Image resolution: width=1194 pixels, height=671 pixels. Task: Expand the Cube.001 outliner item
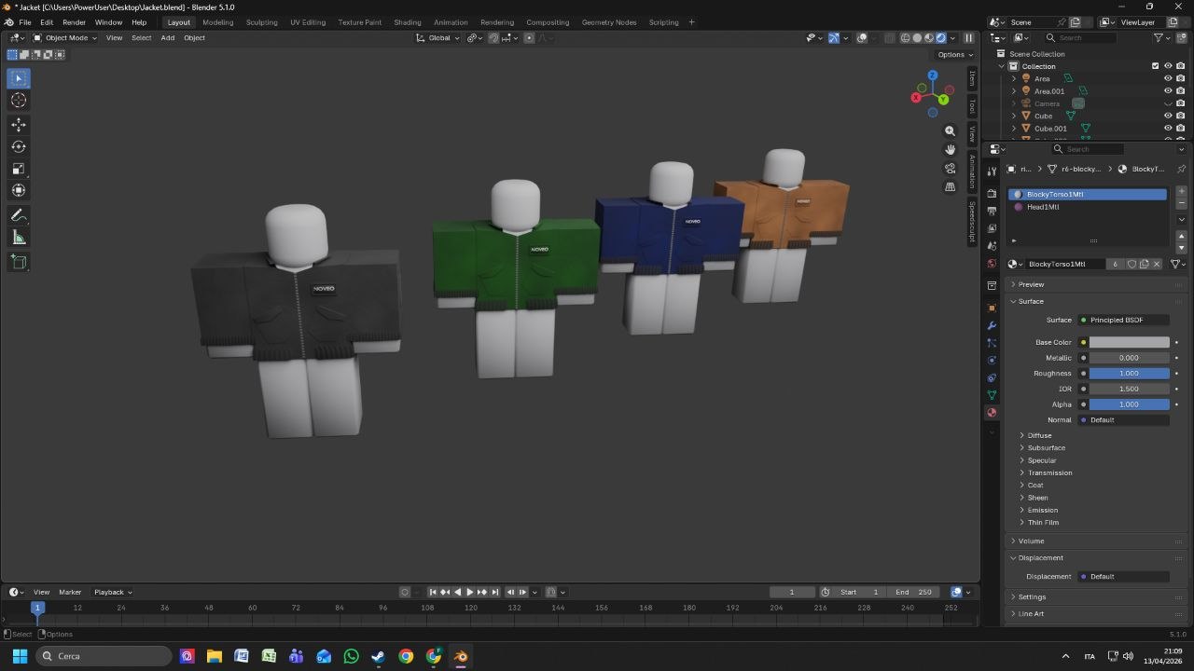1013,129
